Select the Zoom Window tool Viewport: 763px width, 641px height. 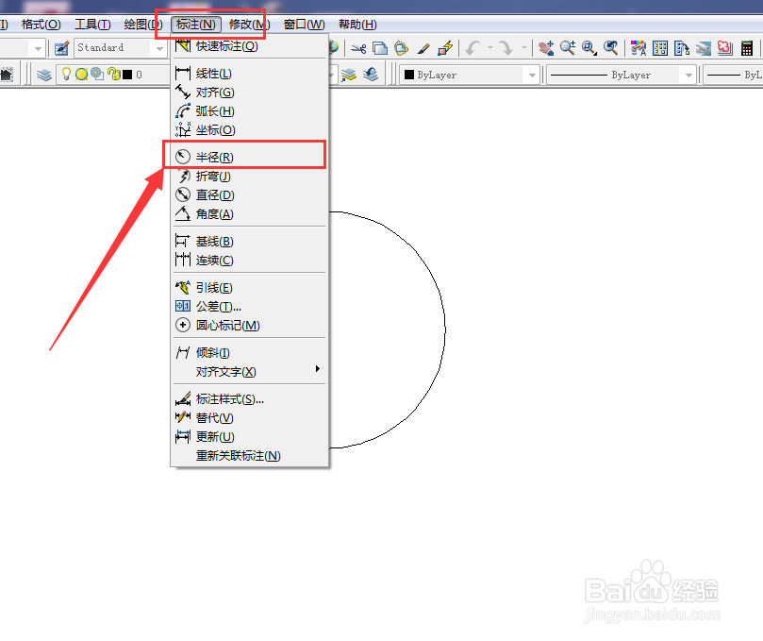click(589, 48)
